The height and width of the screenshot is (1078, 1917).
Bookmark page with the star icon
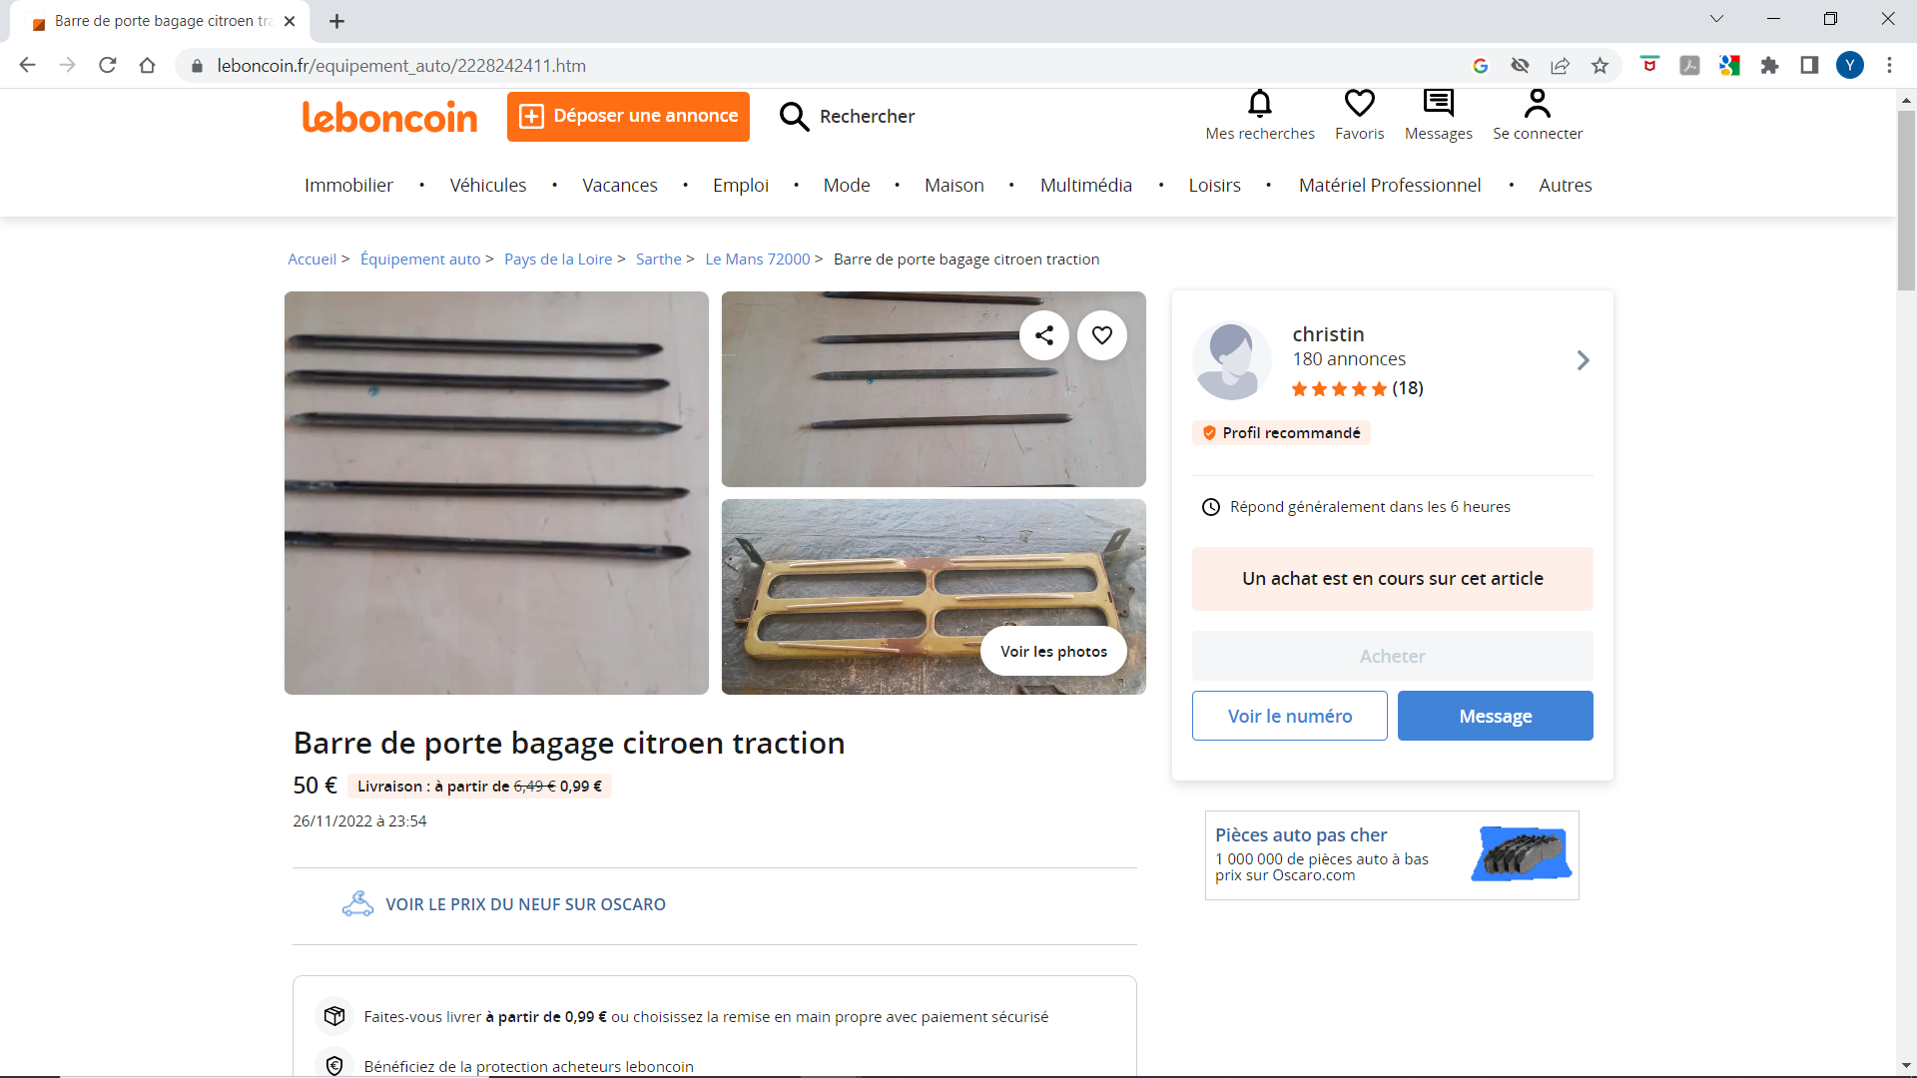click(1600, 66)
